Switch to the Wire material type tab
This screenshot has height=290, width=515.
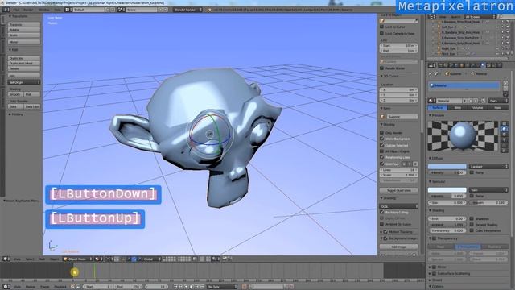458,107
